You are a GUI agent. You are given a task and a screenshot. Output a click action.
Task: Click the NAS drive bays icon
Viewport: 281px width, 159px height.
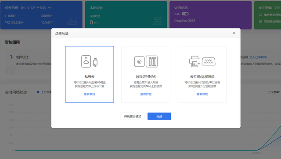point(151,61)
